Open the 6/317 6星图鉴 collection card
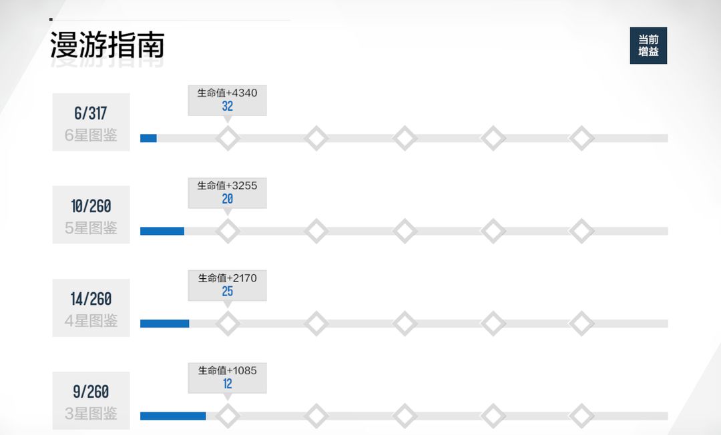This screenshot has width=721, height=435. 91,122
